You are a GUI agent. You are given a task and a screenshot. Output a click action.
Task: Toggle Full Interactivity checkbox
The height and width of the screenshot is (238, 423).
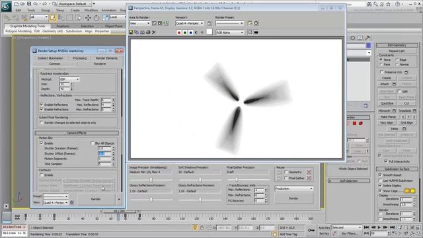pyautogui.click(x=386, y=161)
